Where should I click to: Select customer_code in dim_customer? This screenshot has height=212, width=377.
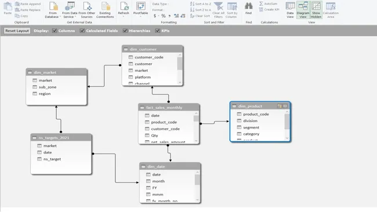click(149, 57)
